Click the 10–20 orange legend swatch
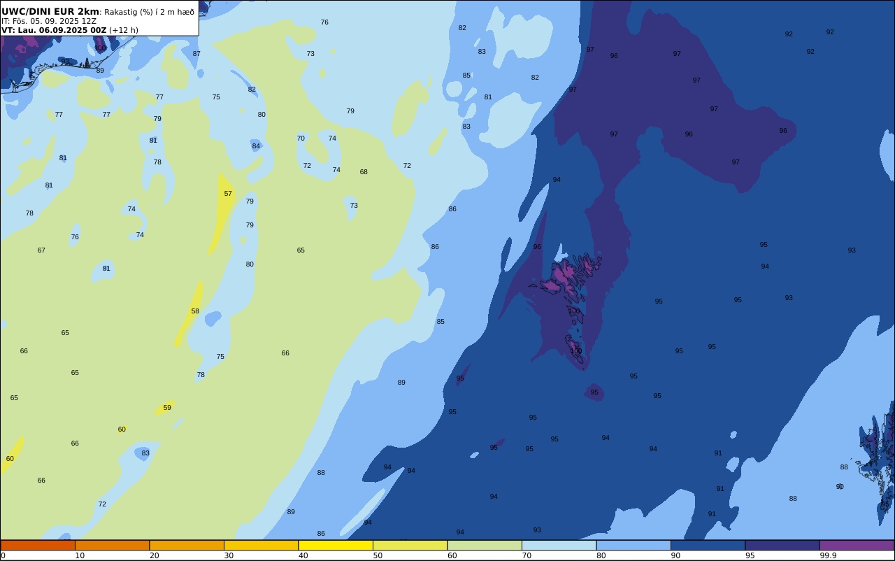 click(112, 545)
